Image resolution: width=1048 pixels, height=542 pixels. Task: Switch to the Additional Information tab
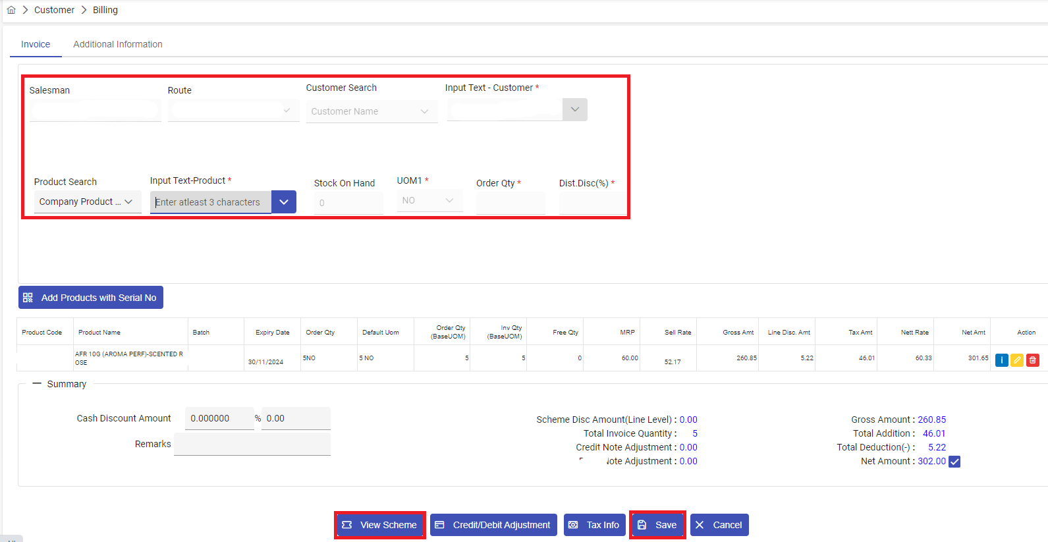point(118,44)
